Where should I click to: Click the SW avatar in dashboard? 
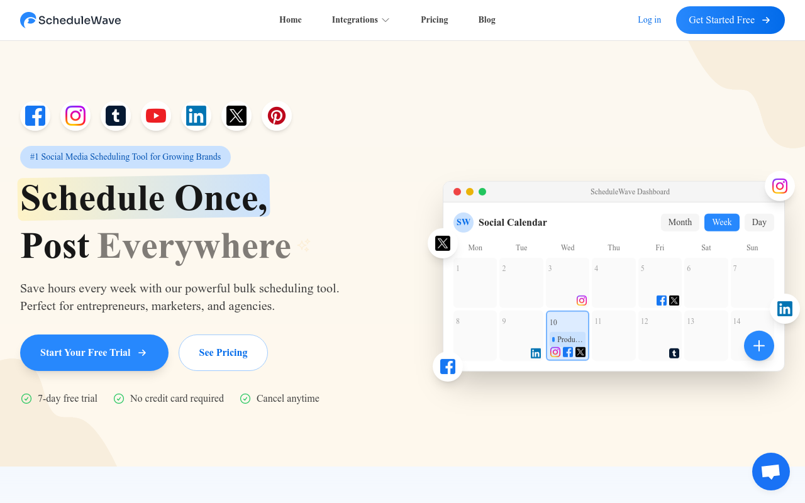[464, 223]
